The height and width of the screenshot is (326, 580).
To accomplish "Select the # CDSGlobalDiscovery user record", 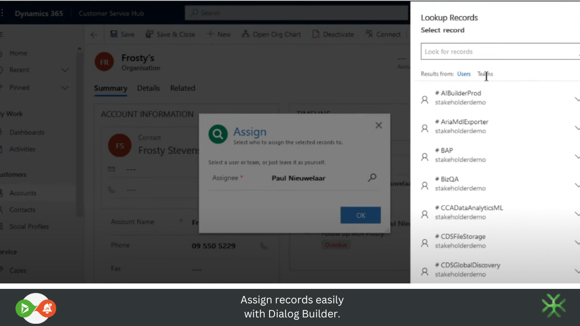I will coord(495,269).
